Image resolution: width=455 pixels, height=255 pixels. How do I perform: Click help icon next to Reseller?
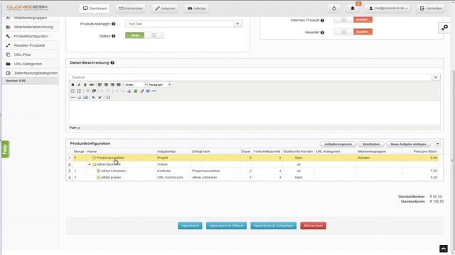322,33
